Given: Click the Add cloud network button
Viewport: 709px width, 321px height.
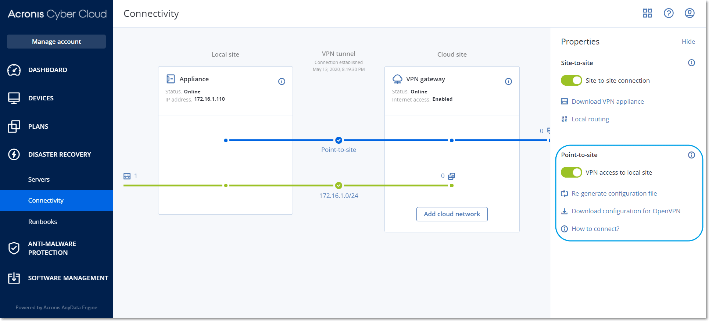Looking at the screenshot, I should coord(452,214).
